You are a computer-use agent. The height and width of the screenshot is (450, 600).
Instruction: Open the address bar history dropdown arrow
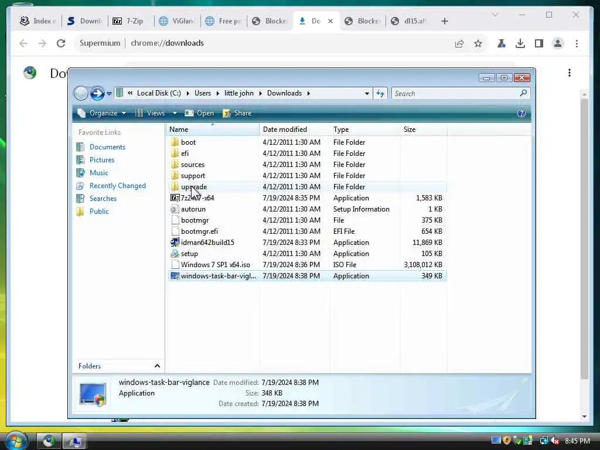[x=367, y=93]
